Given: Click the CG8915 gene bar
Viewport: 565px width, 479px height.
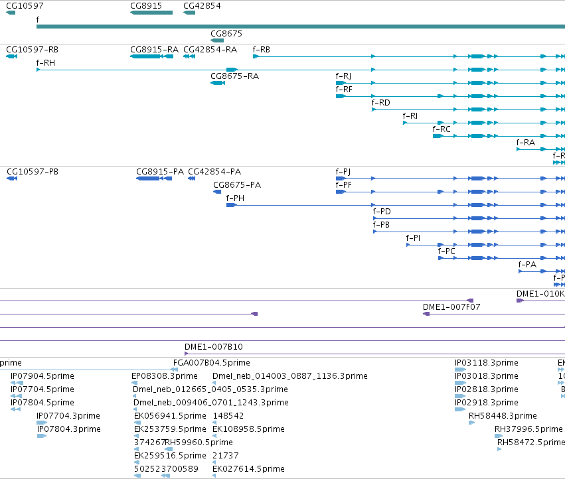Looking at the screenshot, I should pos(151,13).
